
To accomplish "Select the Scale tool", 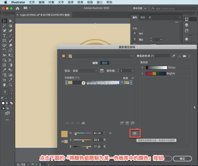I will [x=10, y=50].
